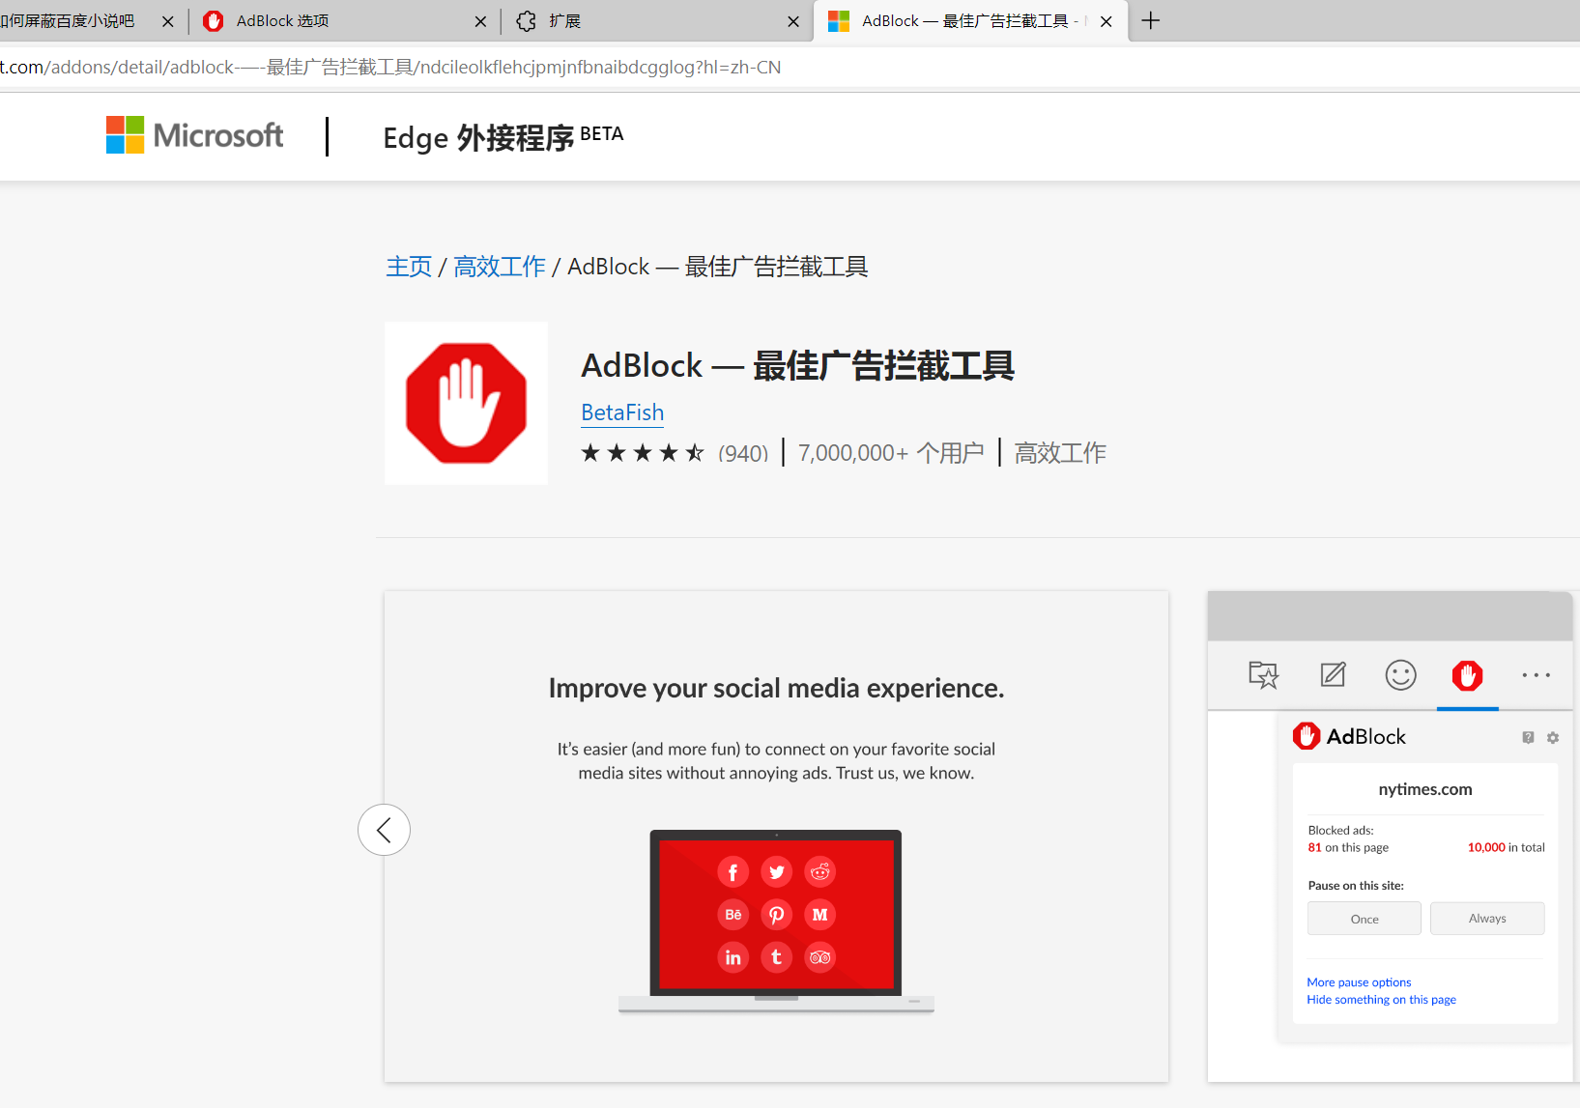Click the AdBlock toolbar icon in preview
The width and height of the screenshot is (1580, 1108).
pyautogui.click(x=1467, y=675)
